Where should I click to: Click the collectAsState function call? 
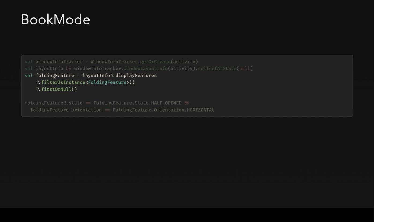click(x=217, y=69)
